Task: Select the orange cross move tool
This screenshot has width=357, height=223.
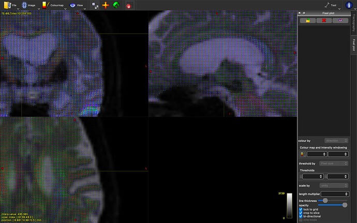Action: (x=106, y=5)
